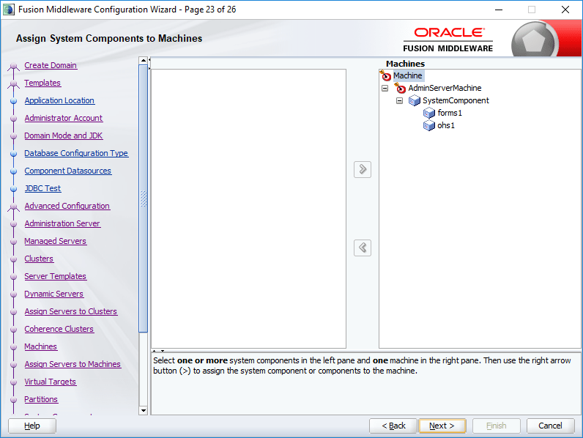Select the forms1 tree item
Image resolution: width=583 pixels, height=438 pixels.
(x=450, y=113)
